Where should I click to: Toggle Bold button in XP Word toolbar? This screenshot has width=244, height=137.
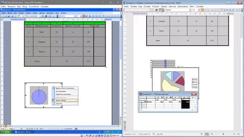[x=84, y=16]
